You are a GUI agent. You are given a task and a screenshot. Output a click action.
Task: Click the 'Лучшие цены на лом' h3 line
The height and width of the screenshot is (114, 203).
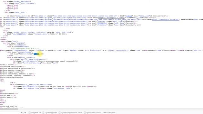point(55,86)
